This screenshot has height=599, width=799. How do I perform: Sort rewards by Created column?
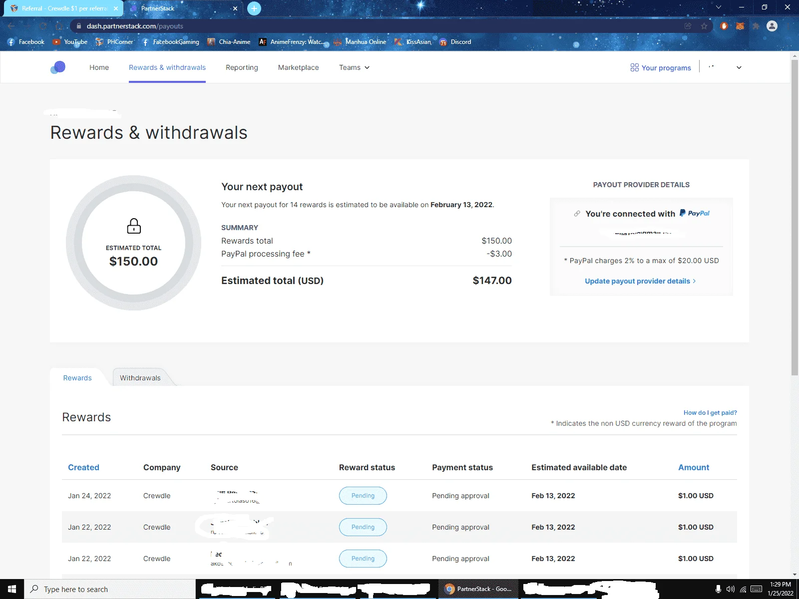[83, 467]
